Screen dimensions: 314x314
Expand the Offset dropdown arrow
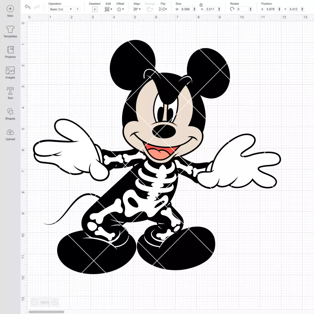click(123, 9)
